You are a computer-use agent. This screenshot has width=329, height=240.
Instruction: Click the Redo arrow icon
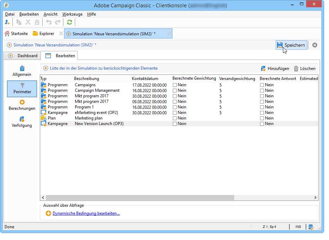click(58, 22)
